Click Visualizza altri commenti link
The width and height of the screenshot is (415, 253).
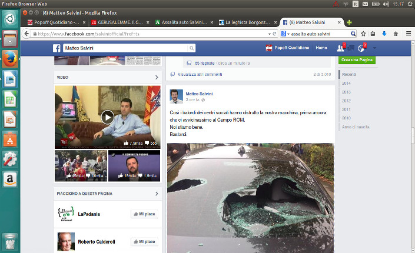200,74
